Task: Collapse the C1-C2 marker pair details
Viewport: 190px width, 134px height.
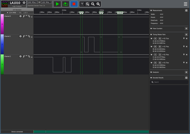Action: 151,55
